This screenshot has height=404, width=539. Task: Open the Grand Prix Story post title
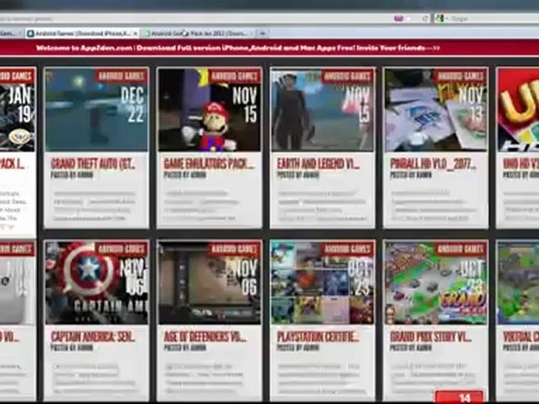(431, 337)
